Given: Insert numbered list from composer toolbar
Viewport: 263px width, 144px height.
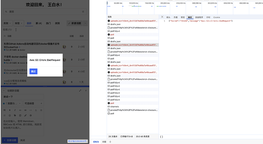Looking at the screenshot, I should click(5, 115).
